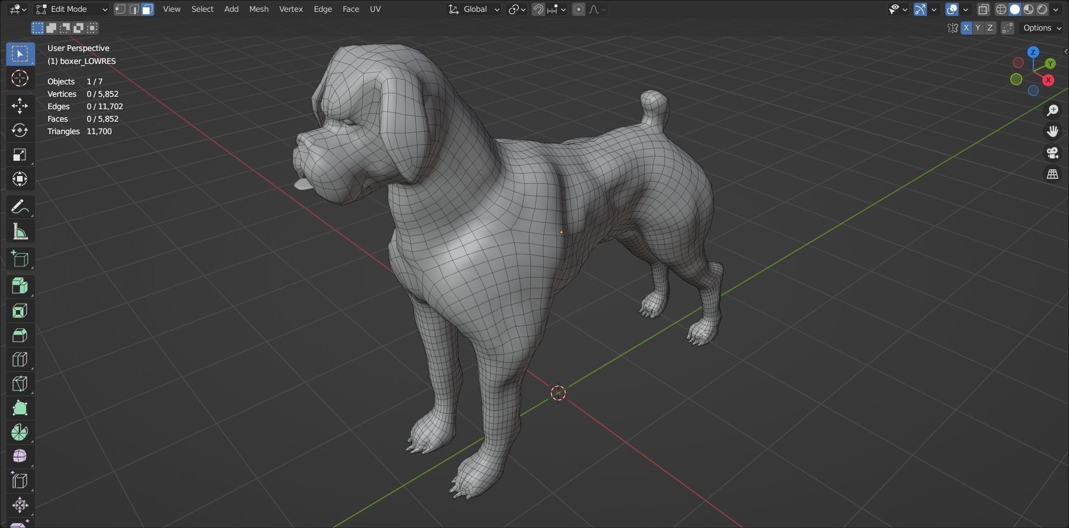Select the Shrink/Fatten tool
The image size is (1069, 528).
[20, 505]
